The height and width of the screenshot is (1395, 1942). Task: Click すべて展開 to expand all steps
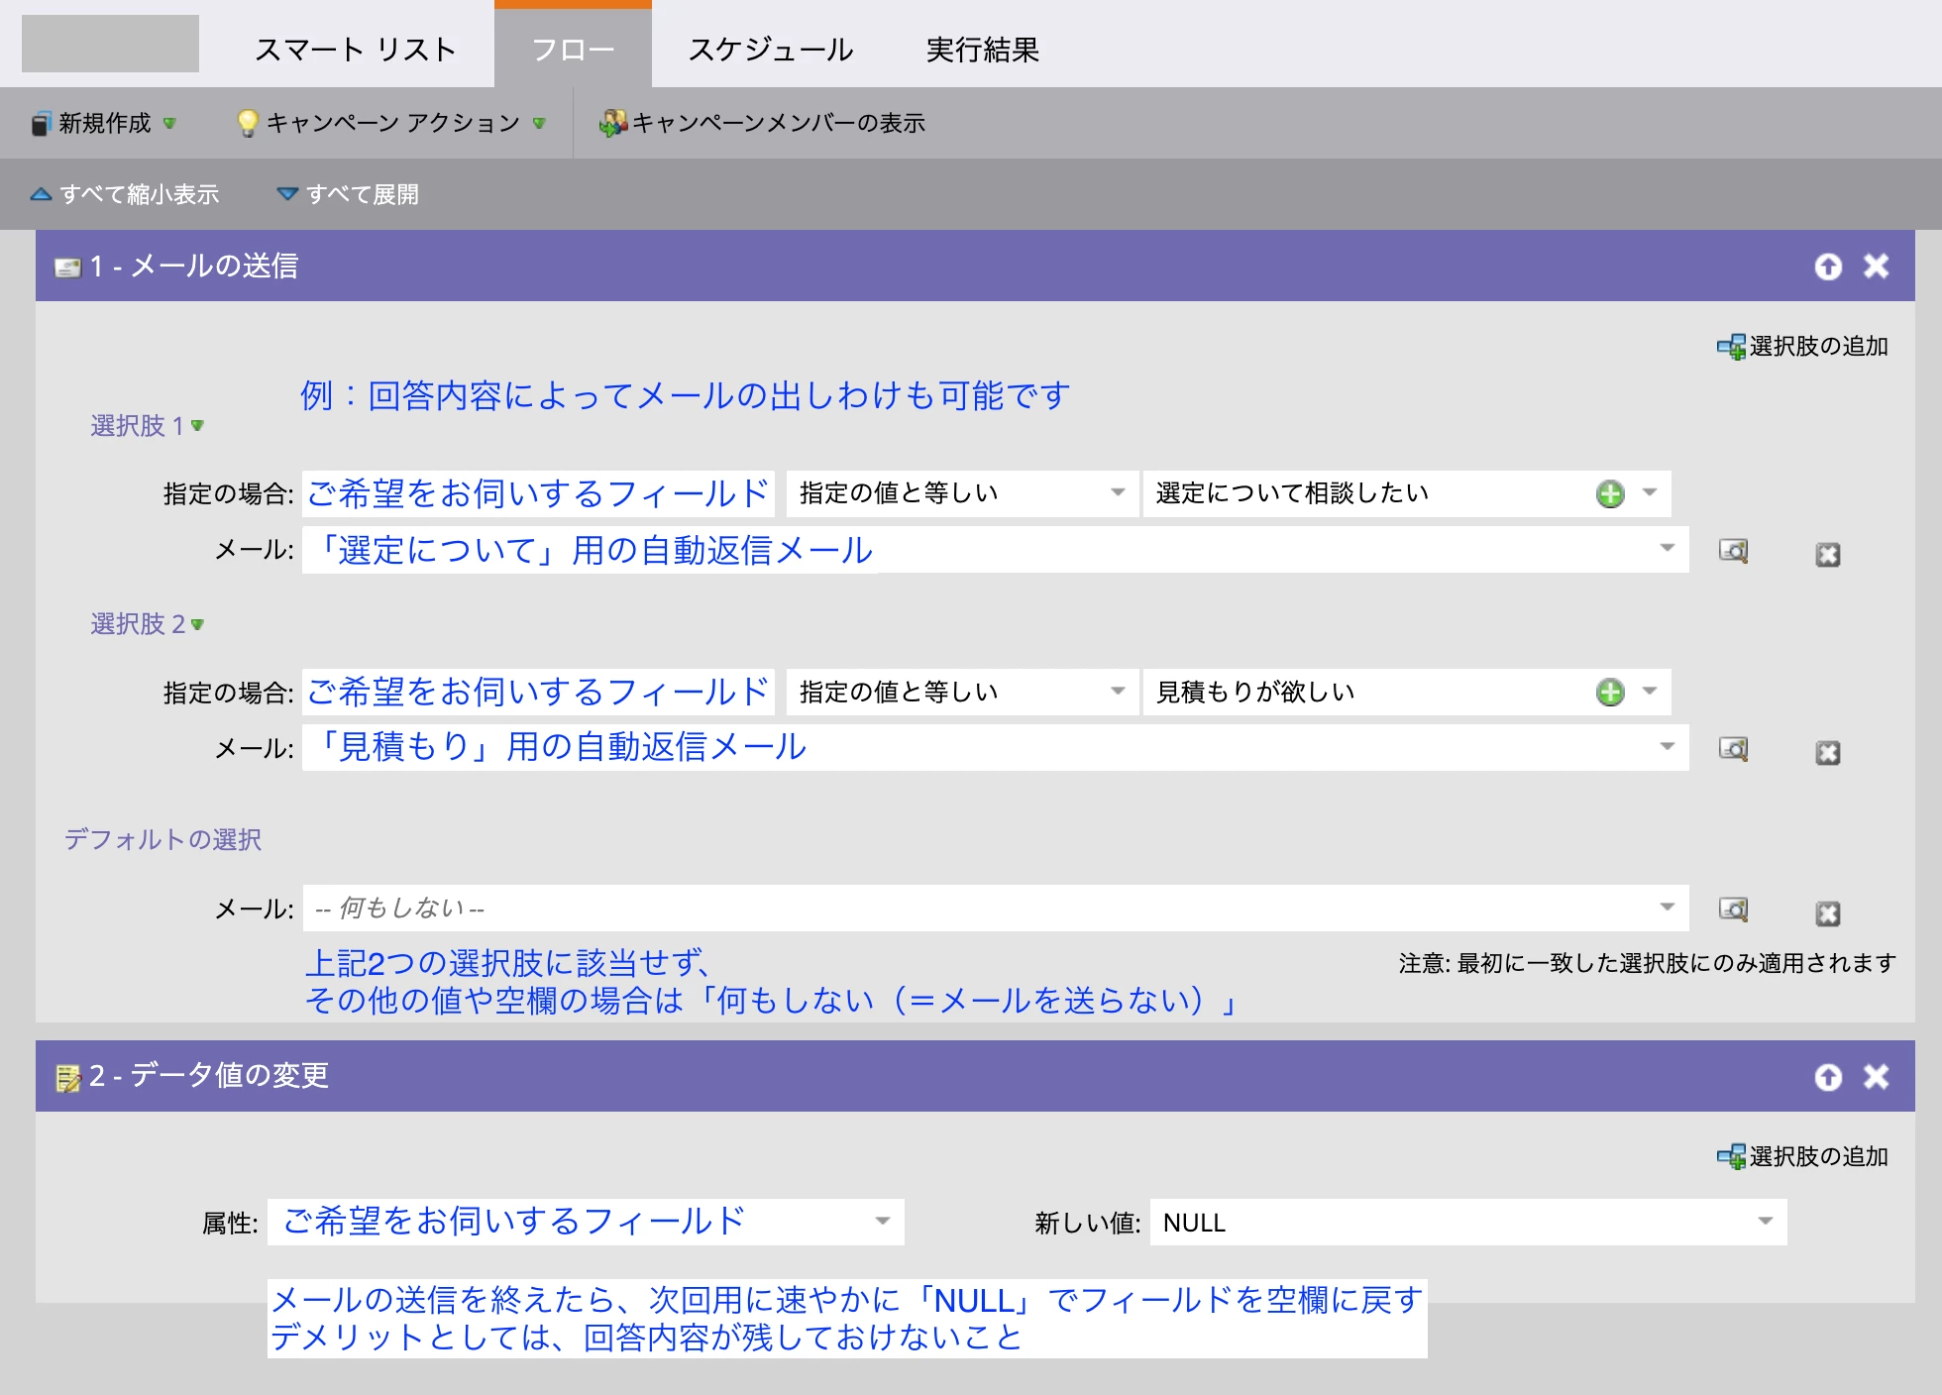coord(348,194)
